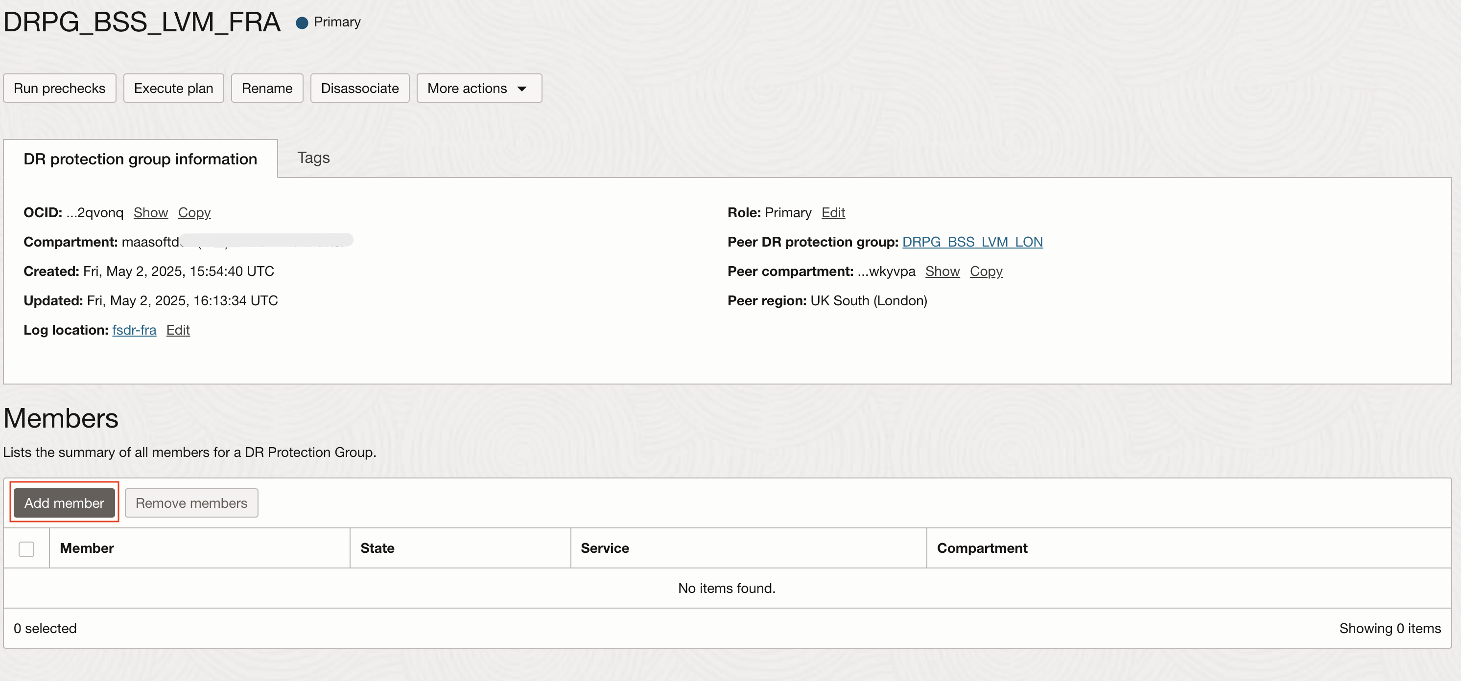Open the More actions dropdown
Viewport: 1461px width, 681px height.
[478, 89]
